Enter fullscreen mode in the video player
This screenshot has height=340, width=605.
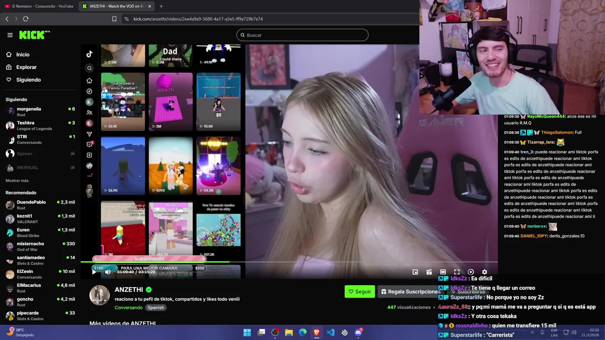point(457,272)
